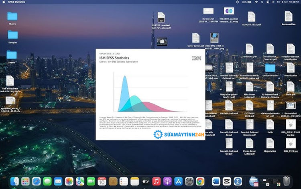Open CapCut from the Dock
The width and height of the screenshot is (301, 189).
coord(227,181)
